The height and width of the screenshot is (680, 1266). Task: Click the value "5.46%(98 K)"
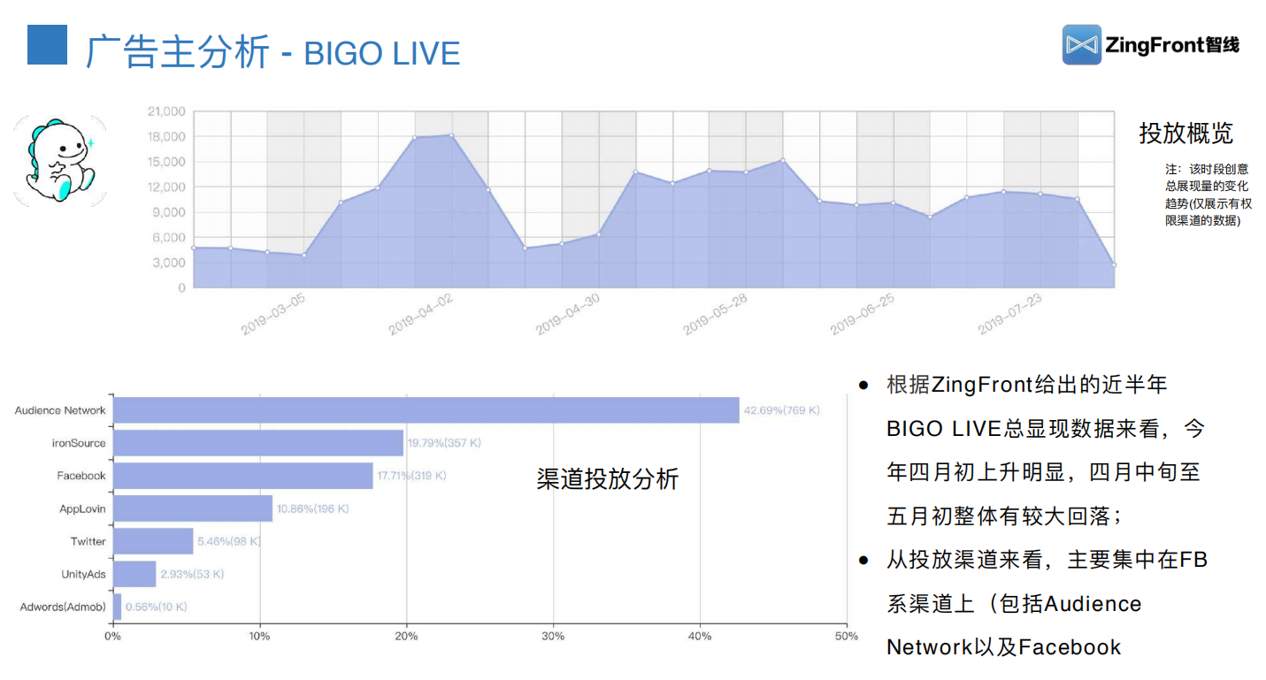(229, 541)
